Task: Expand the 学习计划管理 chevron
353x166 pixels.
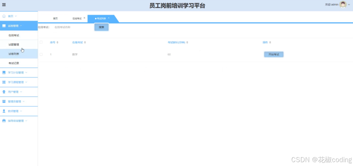Action: click(26, 72)
